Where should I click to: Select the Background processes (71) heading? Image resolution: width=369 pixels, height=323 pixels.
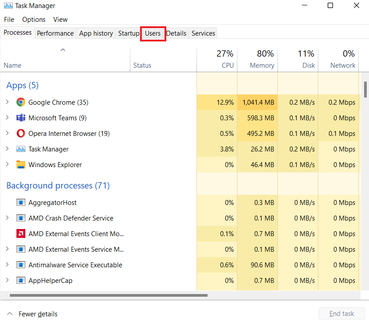point(58,185)
